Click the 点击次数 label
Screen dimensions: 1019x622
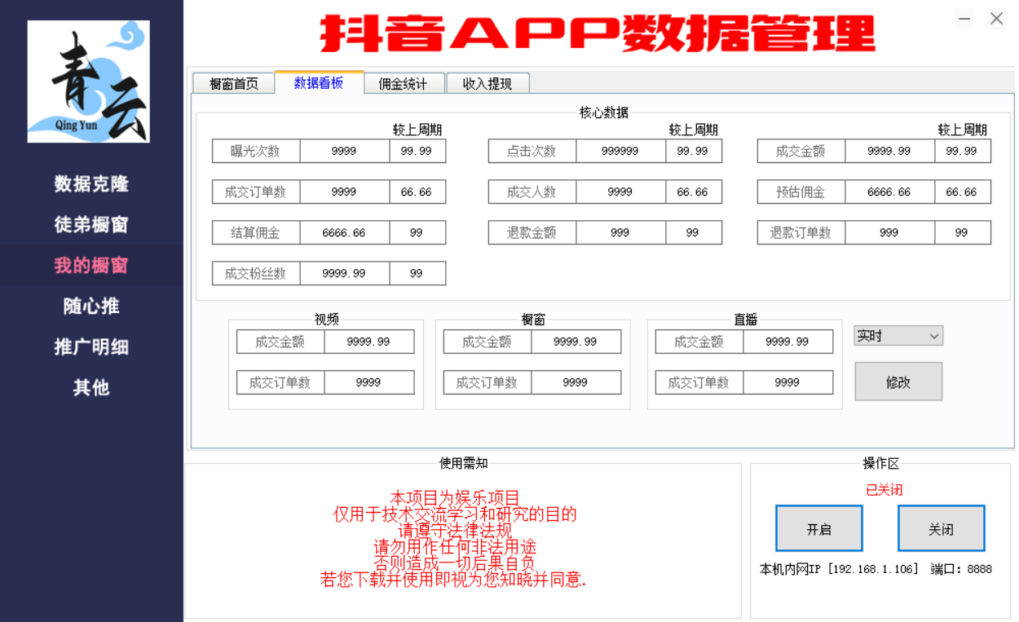point(532,151)
